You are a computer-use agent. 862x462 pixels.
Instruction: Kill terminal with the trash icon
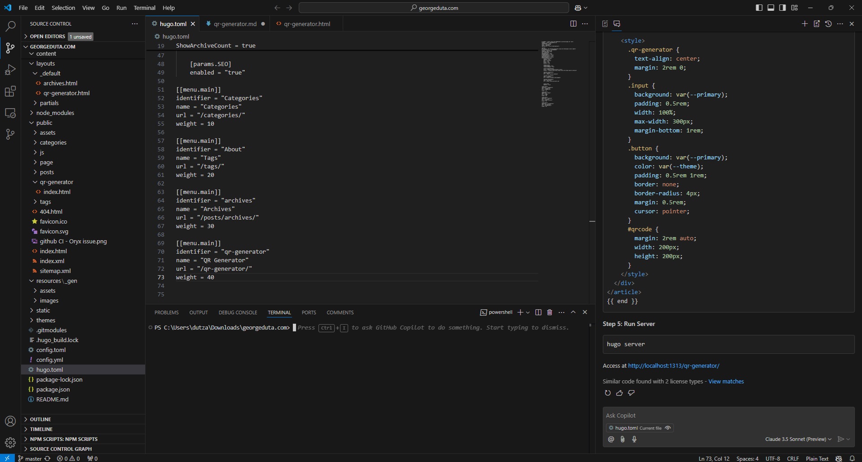coord(549,312)
